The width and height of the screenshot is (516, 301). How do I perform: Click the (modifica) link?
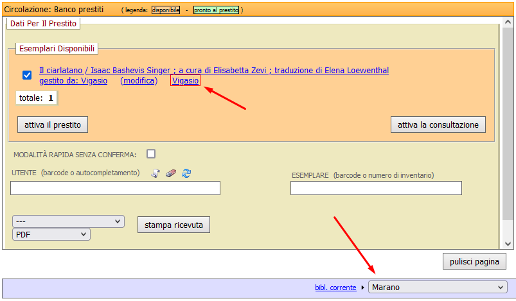(139, 81)
